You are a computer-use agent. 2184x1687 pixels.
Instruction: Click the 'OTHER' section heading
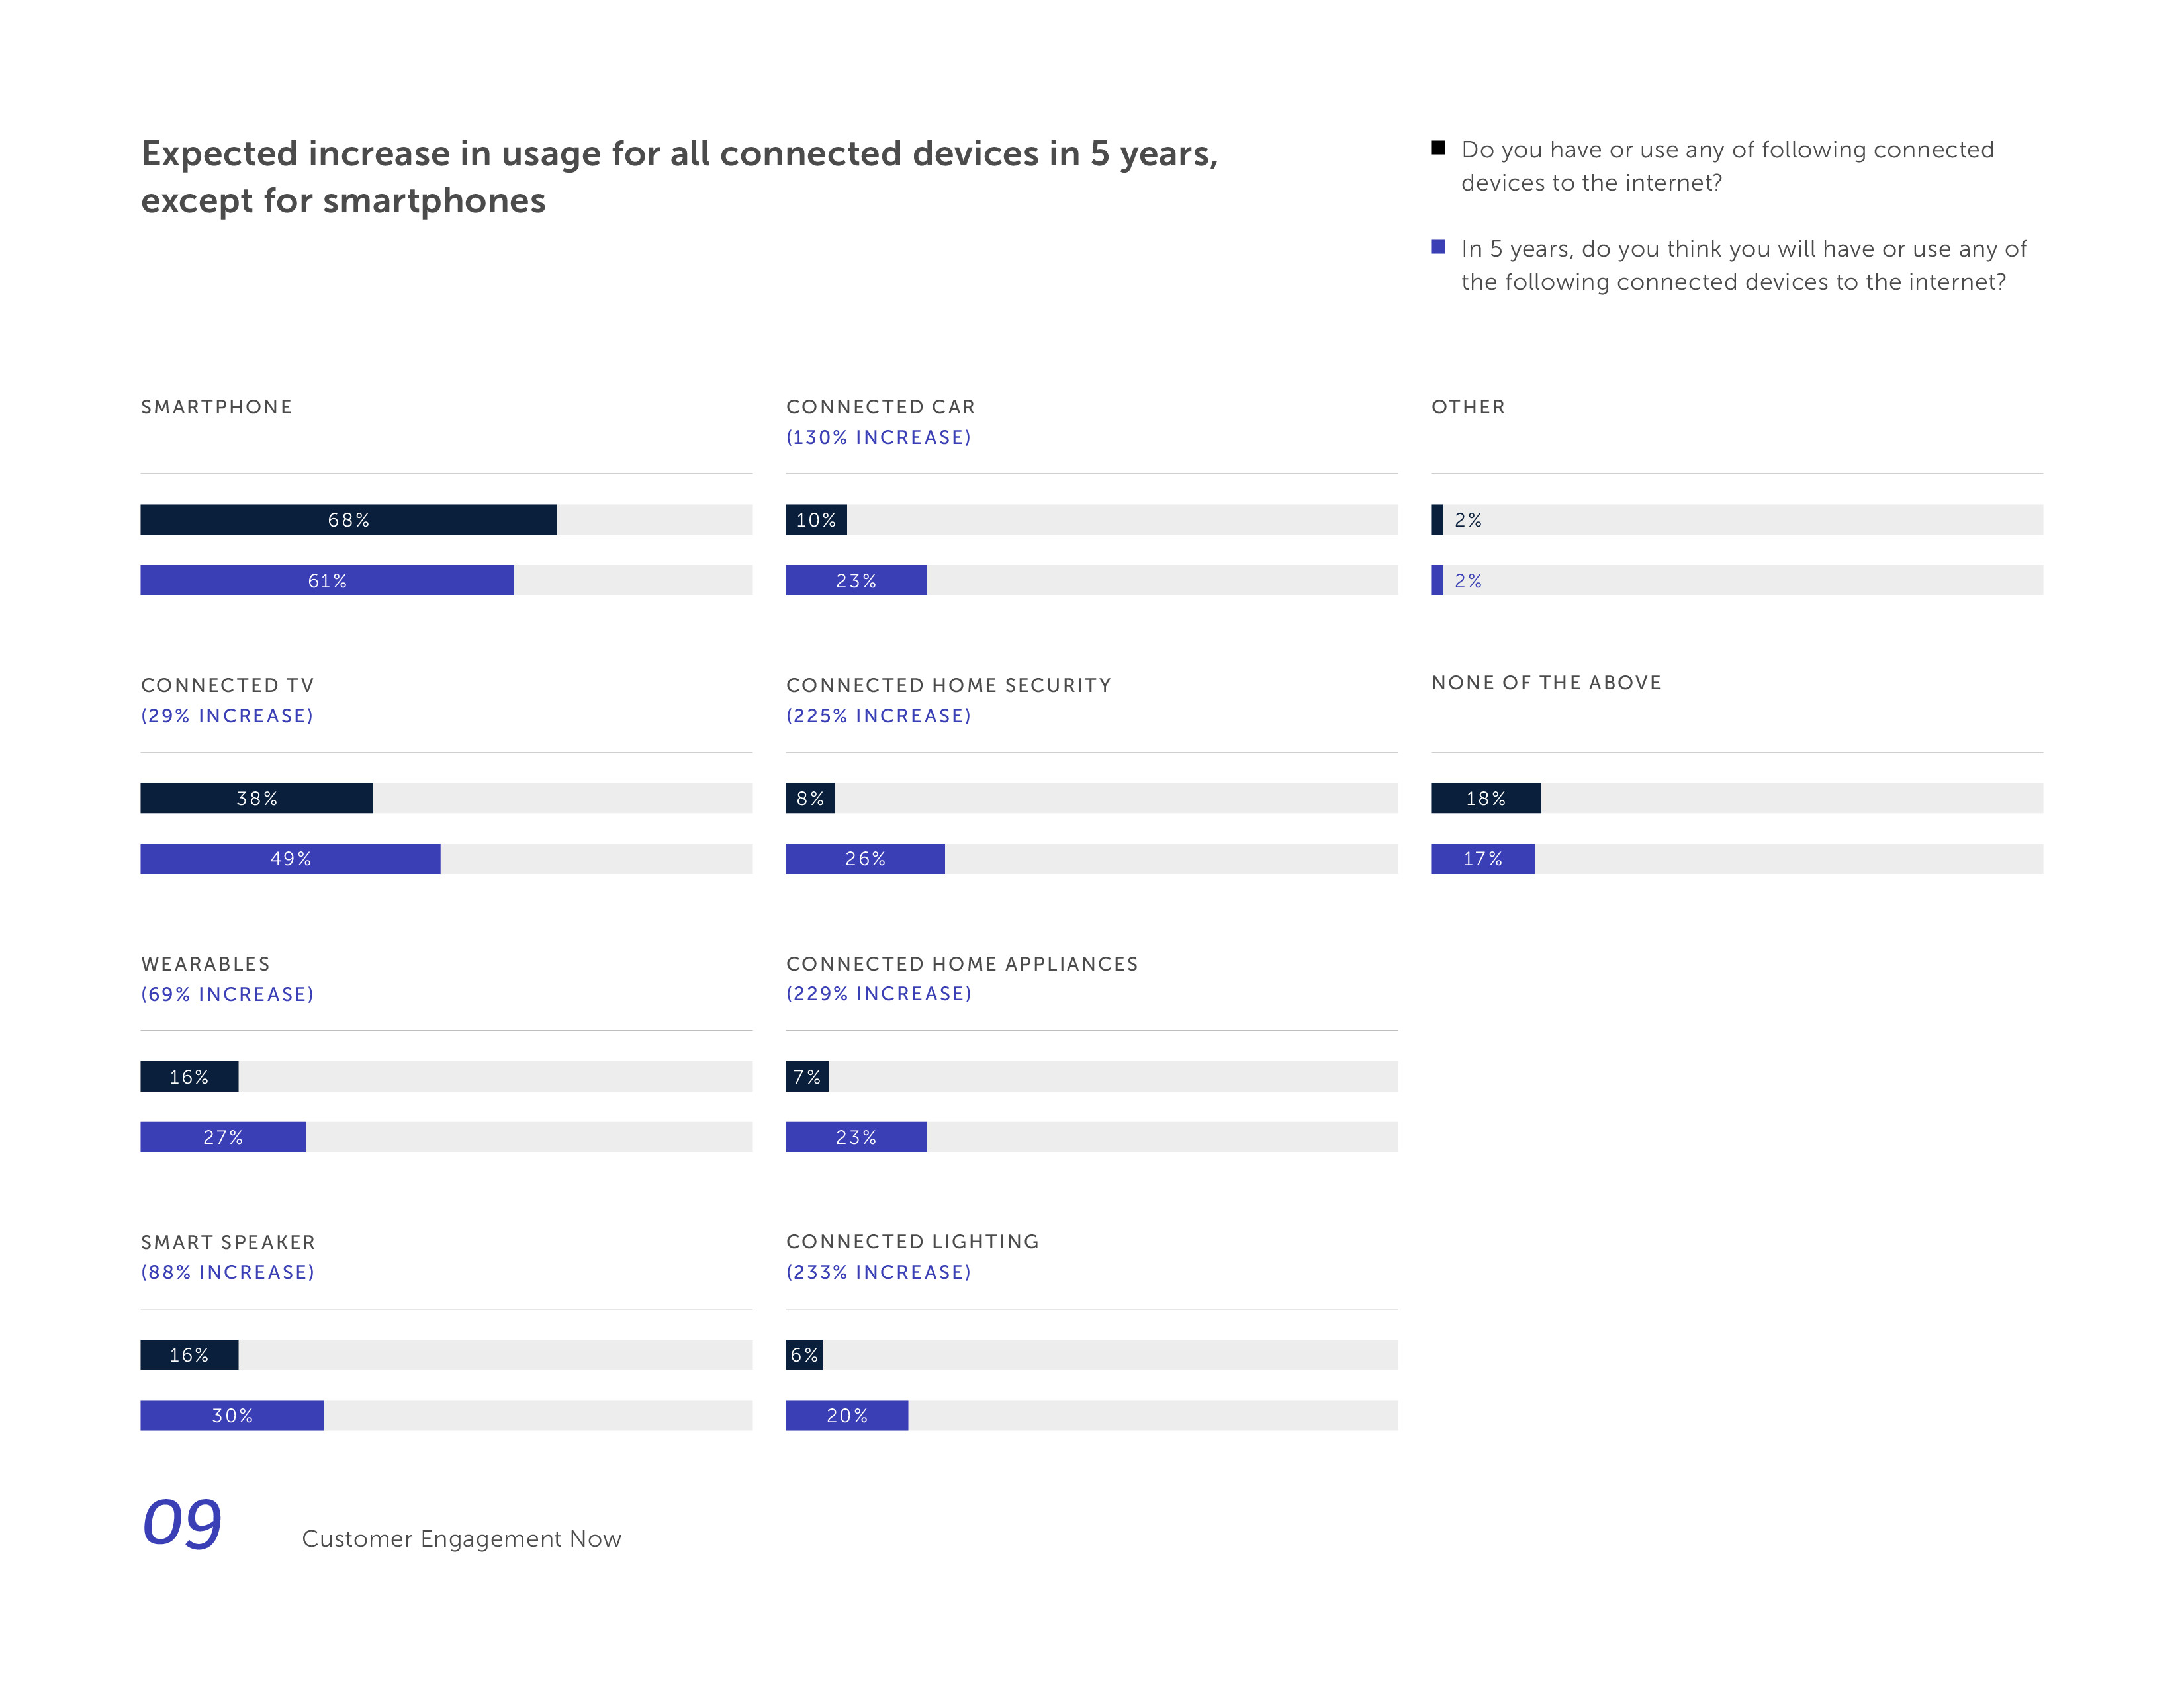1468,407
